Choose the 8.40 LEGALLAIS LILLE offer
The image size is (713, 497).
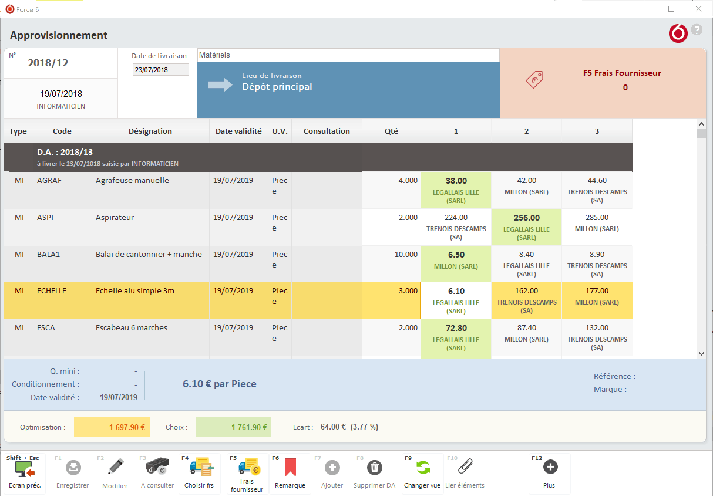pyautogui.click(x=526, y=264)
